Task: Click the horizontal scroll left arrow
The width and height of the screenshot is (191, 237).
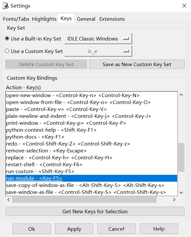Action: [9, 200]
